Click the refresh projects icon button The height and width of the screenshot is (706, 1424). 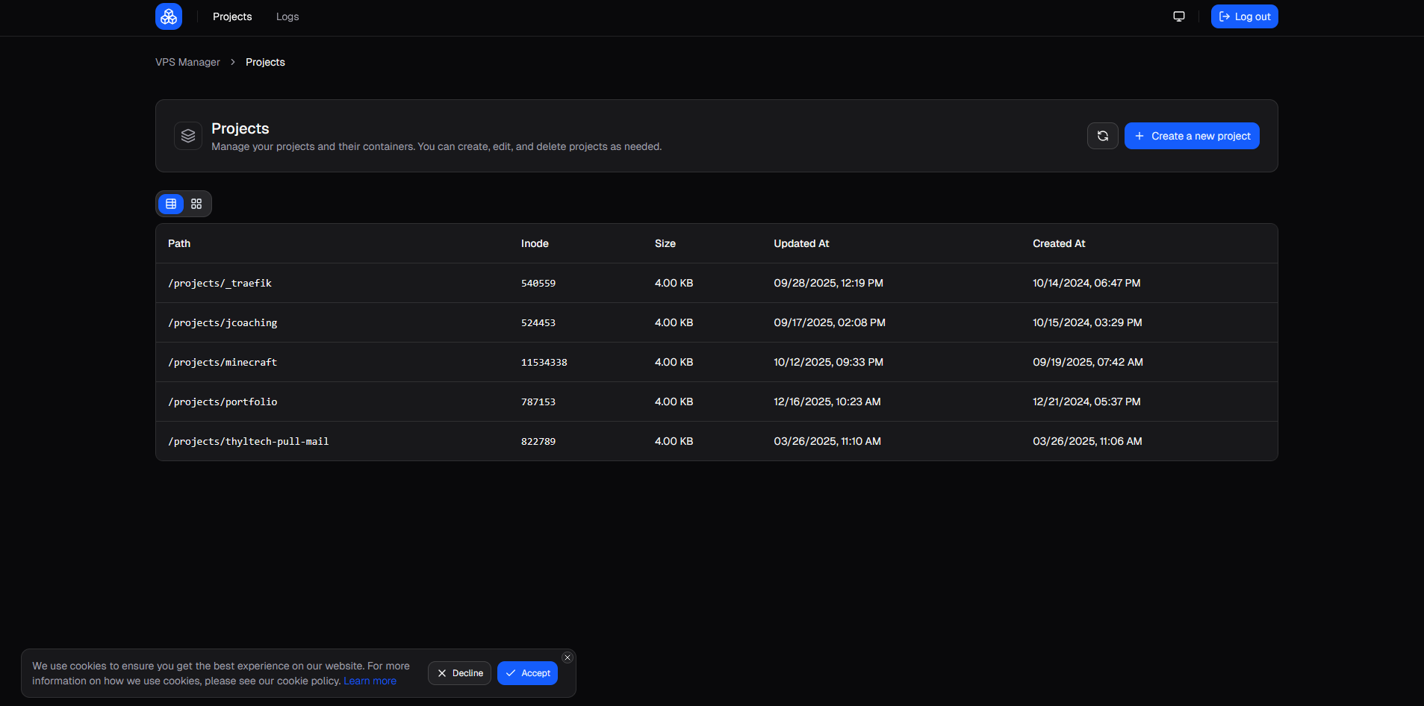(x=1102, y=136)
